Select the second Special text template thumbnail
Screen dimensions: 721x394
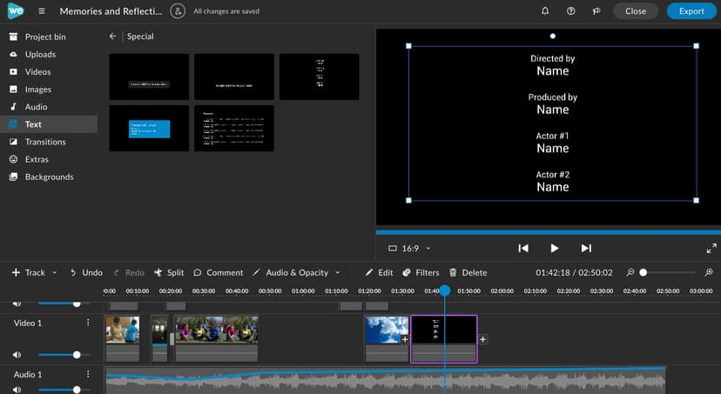coord(234,77)
